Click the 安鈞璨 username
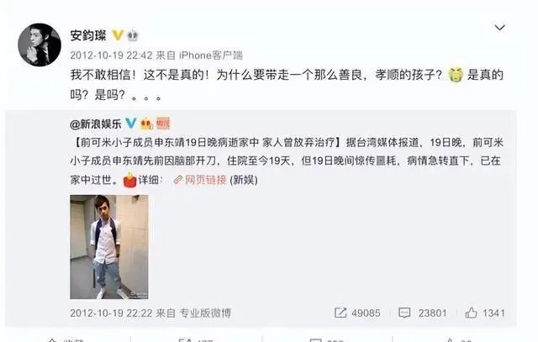Screen dimensions: 538x342 [88, 35]
